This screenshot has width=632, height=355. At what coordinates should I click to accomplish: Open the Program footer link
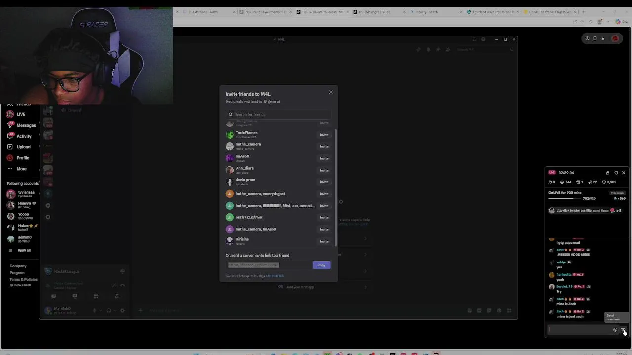click(17, 273)
